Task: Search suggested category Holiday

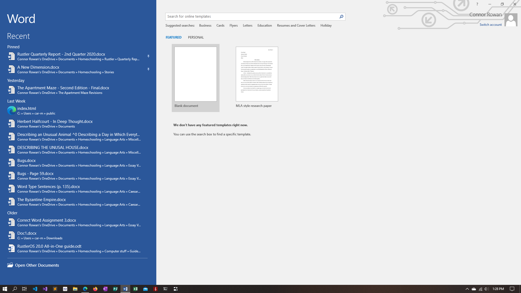Action: pyautogui.click(x=326, y=26)
